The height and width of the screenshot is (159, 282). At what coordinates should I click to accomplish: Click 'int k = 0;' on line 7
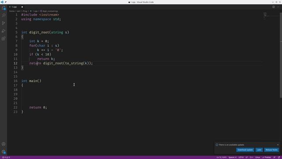click(39, 41)
